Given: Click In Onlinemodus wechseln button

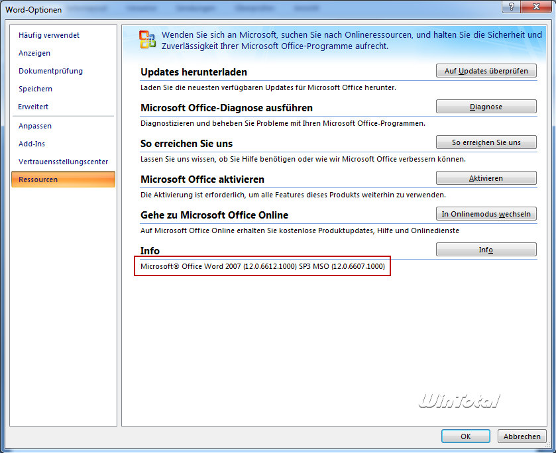Looking at the screenshot, I should (486, 214).
